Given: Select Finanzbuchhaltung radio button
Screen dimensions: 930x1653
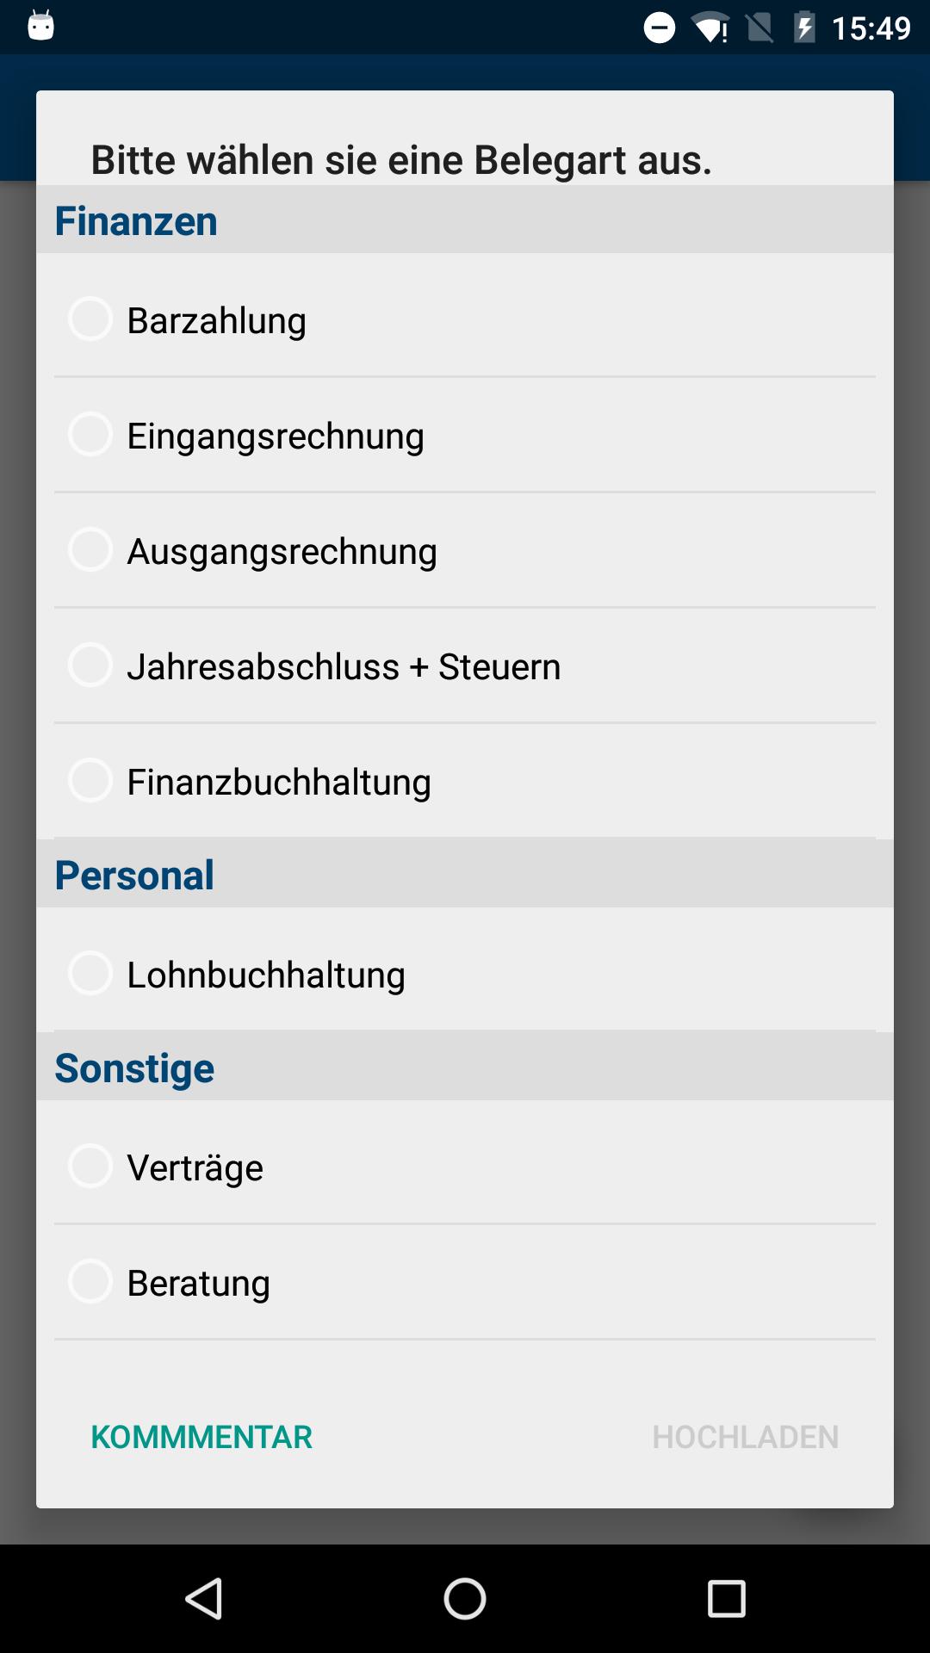Looking at the screenshot, I should tap(90, 781).
